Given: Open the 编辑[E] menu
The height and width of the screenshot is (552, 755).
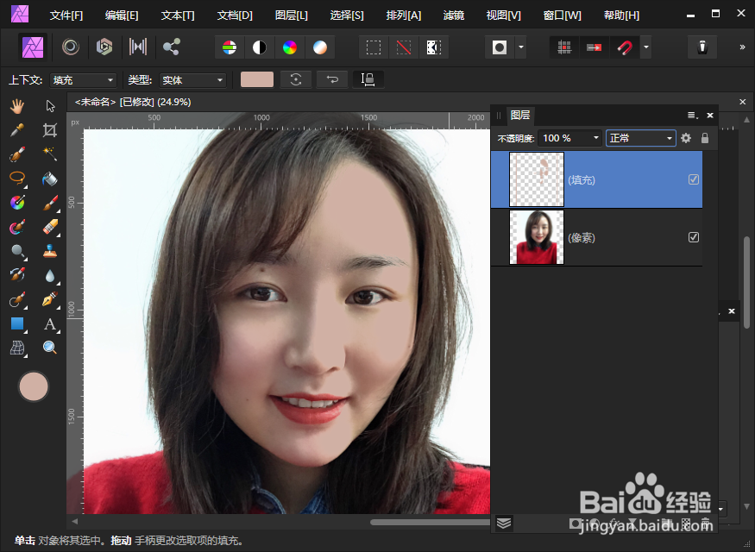Looking at the screenshot, I should [122, 16].
